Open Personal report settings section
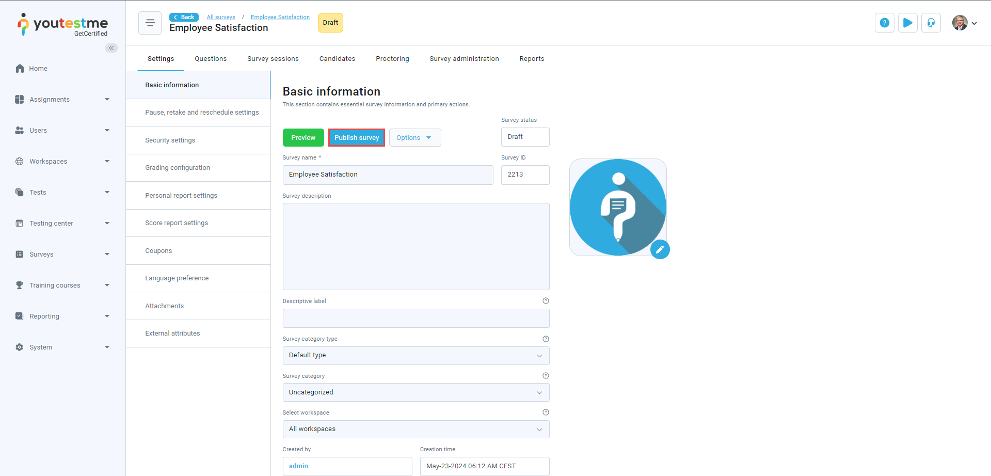Viewport: 991px width, 476px height. tap(198, 196)
